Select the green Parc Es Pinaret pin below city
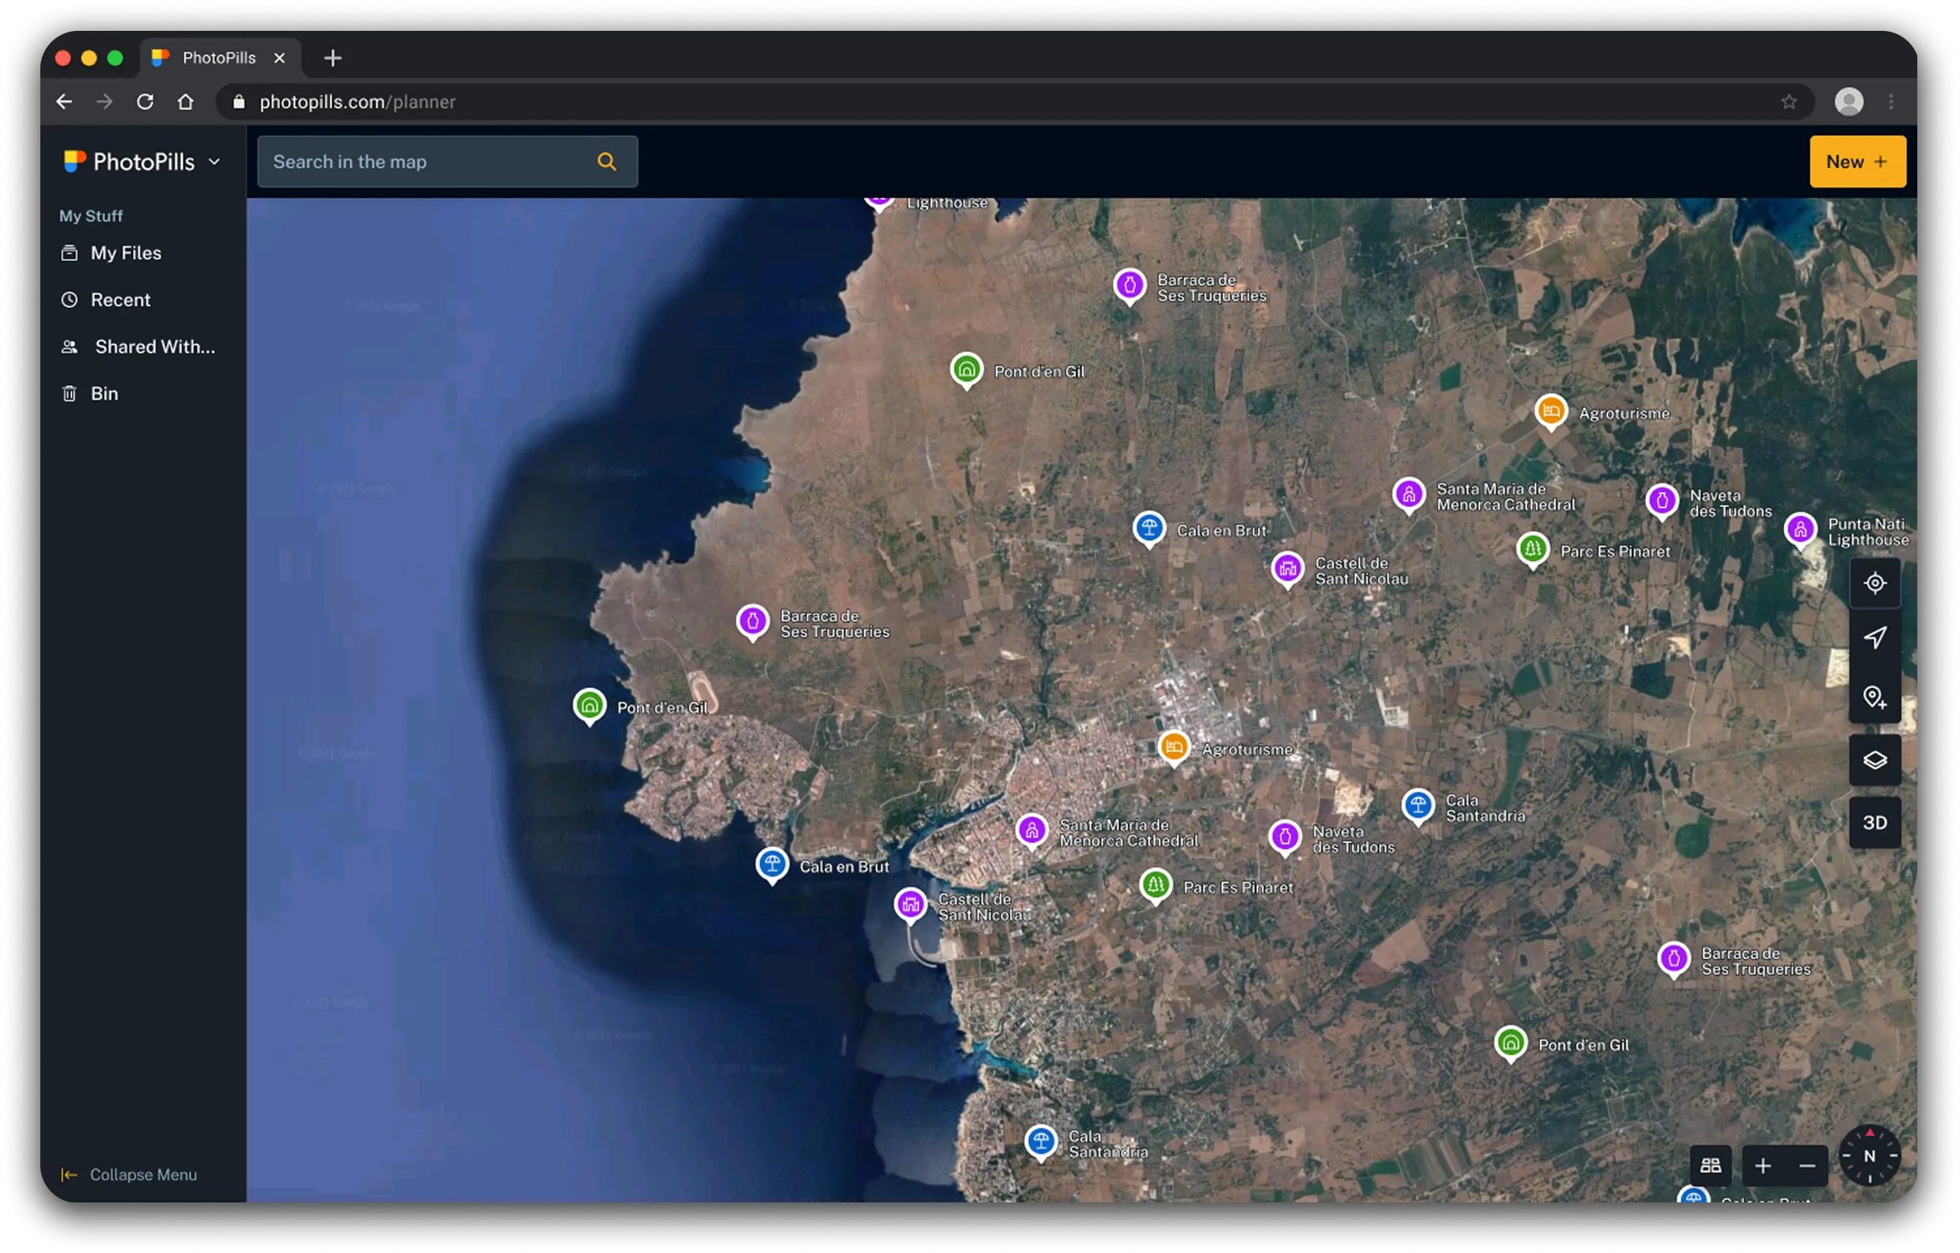 pos(1155,886)
